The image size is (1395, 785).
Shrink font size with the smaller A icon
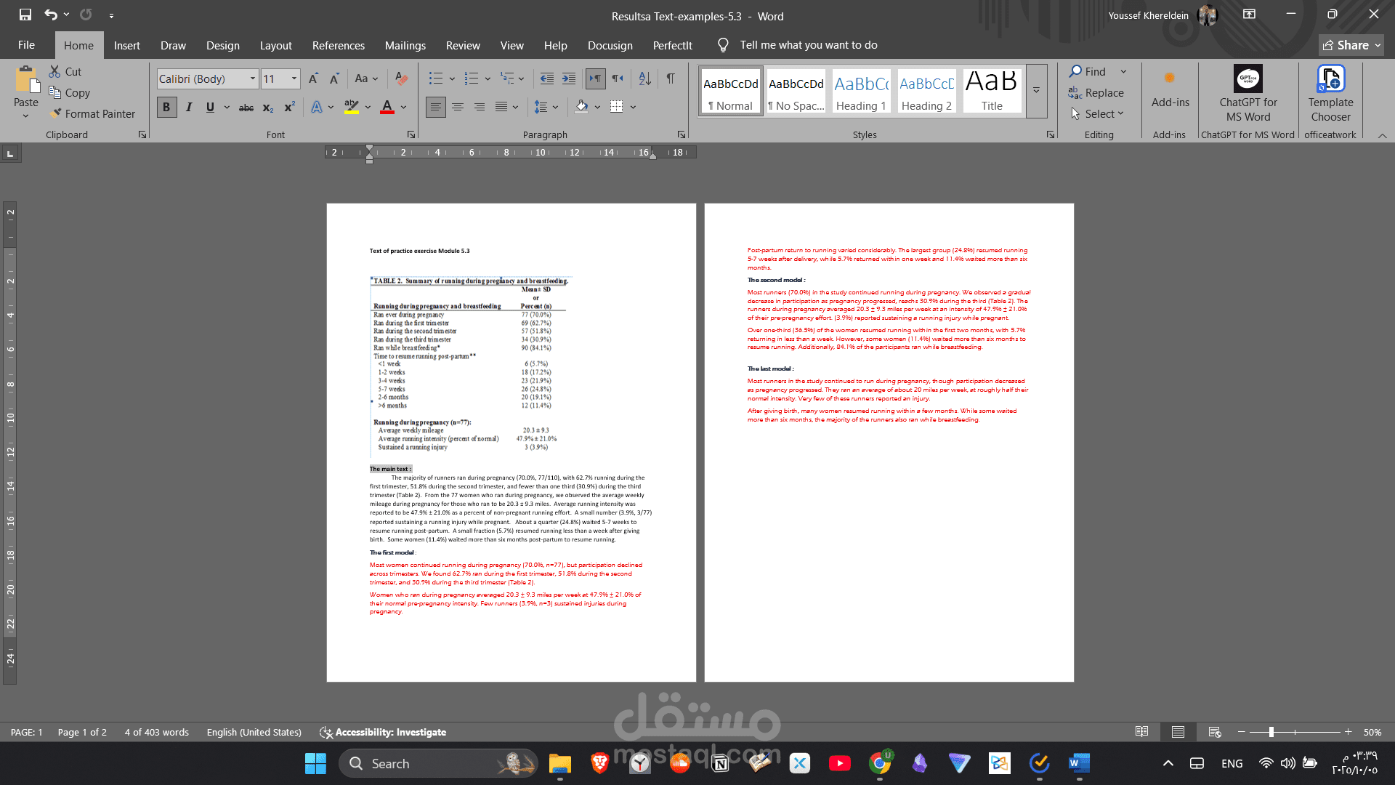coord(334,78)
